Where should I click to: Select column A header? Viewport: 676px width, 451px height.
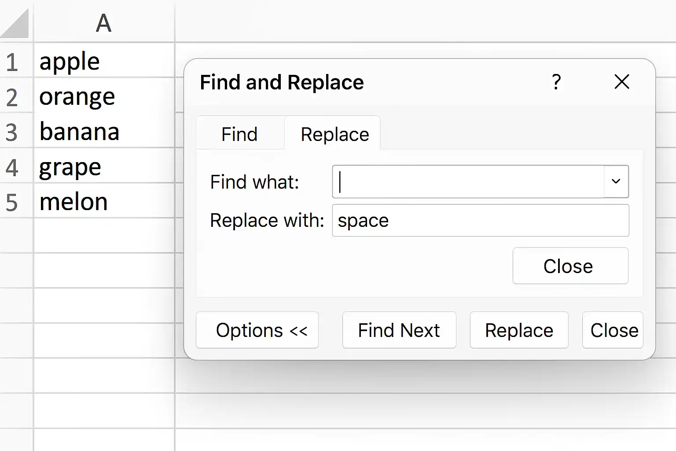(104, 23)
